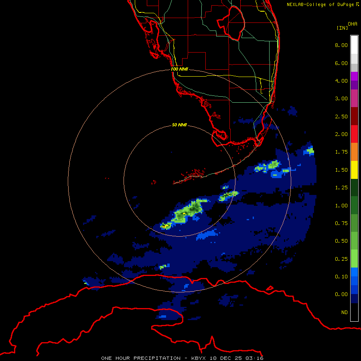361x361 pixels.
Task: Click the 0.75 scale value
Action: click(x=341, y=223)
